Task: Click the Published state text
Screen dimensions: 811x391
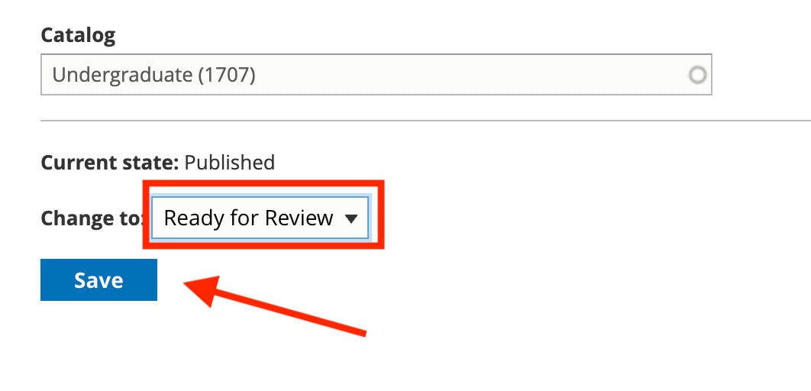Action: point(230,163)
